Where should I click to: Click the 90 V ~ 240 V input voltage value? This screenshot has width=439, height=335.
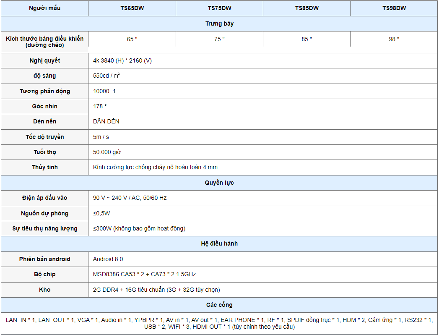[130, 198]
